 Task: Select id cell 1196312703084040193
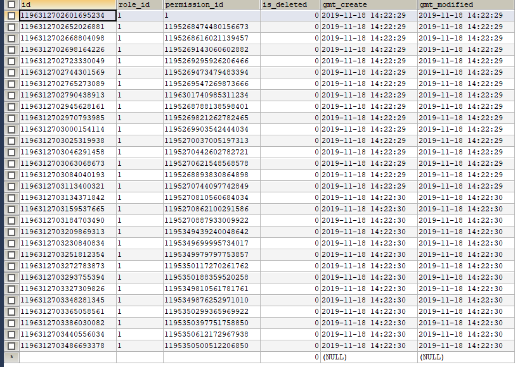pyautogui.click(x=68, y=175)
